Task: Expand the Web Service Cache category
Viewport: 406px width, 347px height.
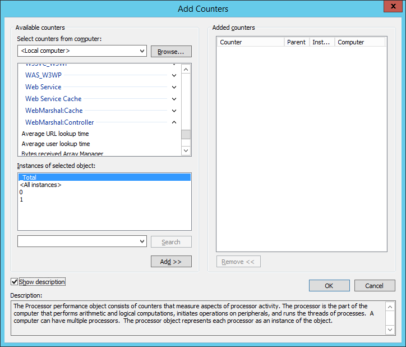Action: point(174,99)
